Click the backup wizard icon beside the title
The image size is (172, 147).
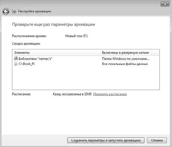(x=14, y=11)
